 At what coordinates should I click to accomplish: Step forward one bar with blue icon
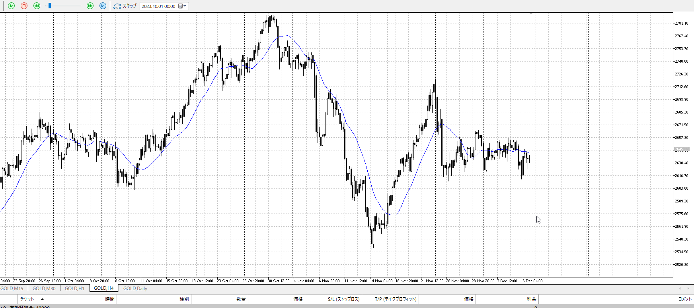point(103,6)
